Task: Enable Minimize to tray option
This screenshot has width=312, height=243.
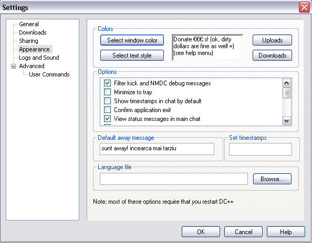Action: (x=108, y=92)
